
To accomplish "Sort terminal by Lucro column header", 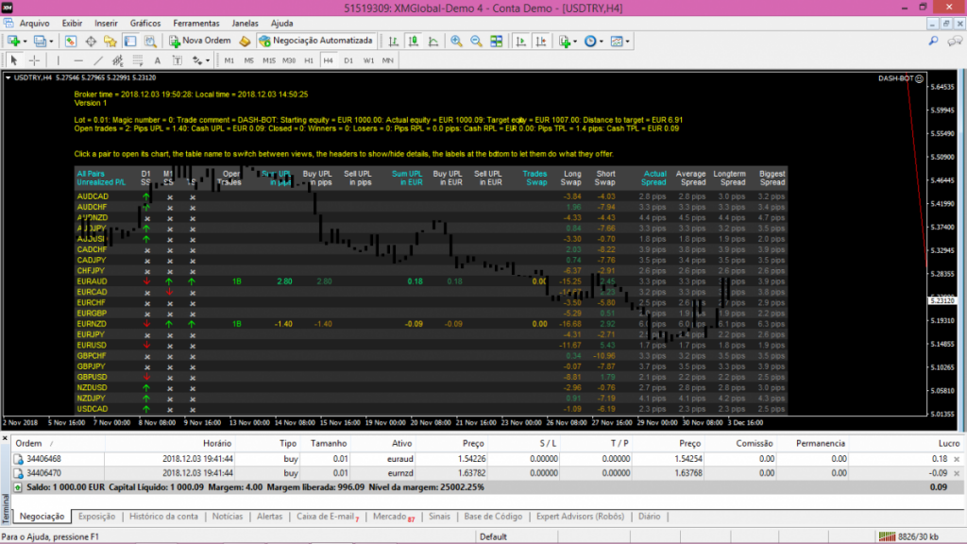I will pos(949,444).
